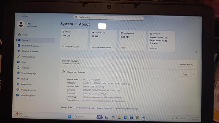219x123 pixels.
Task: Launch Microsoft Edge from taskbar
Action: 125,118
